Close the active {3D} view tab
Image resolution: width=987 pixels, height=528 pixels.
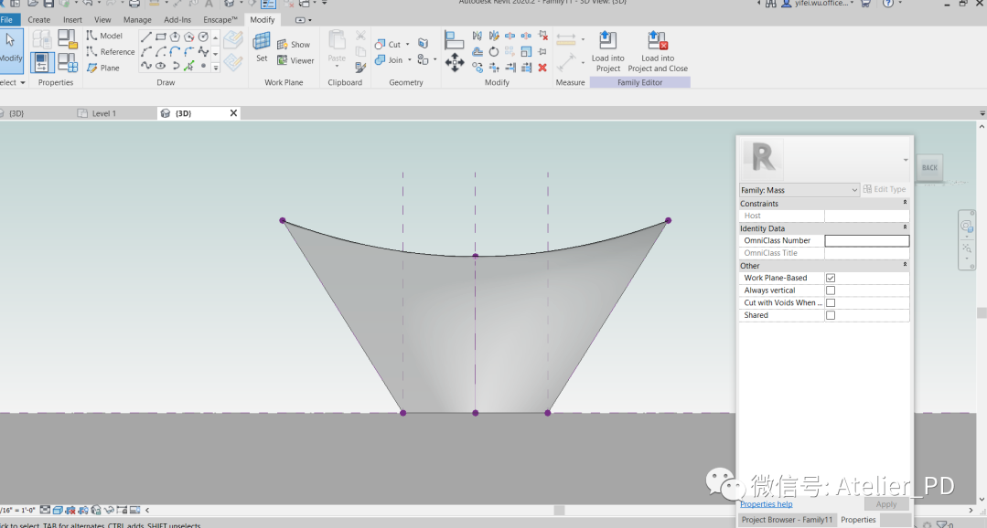point(233,113)
